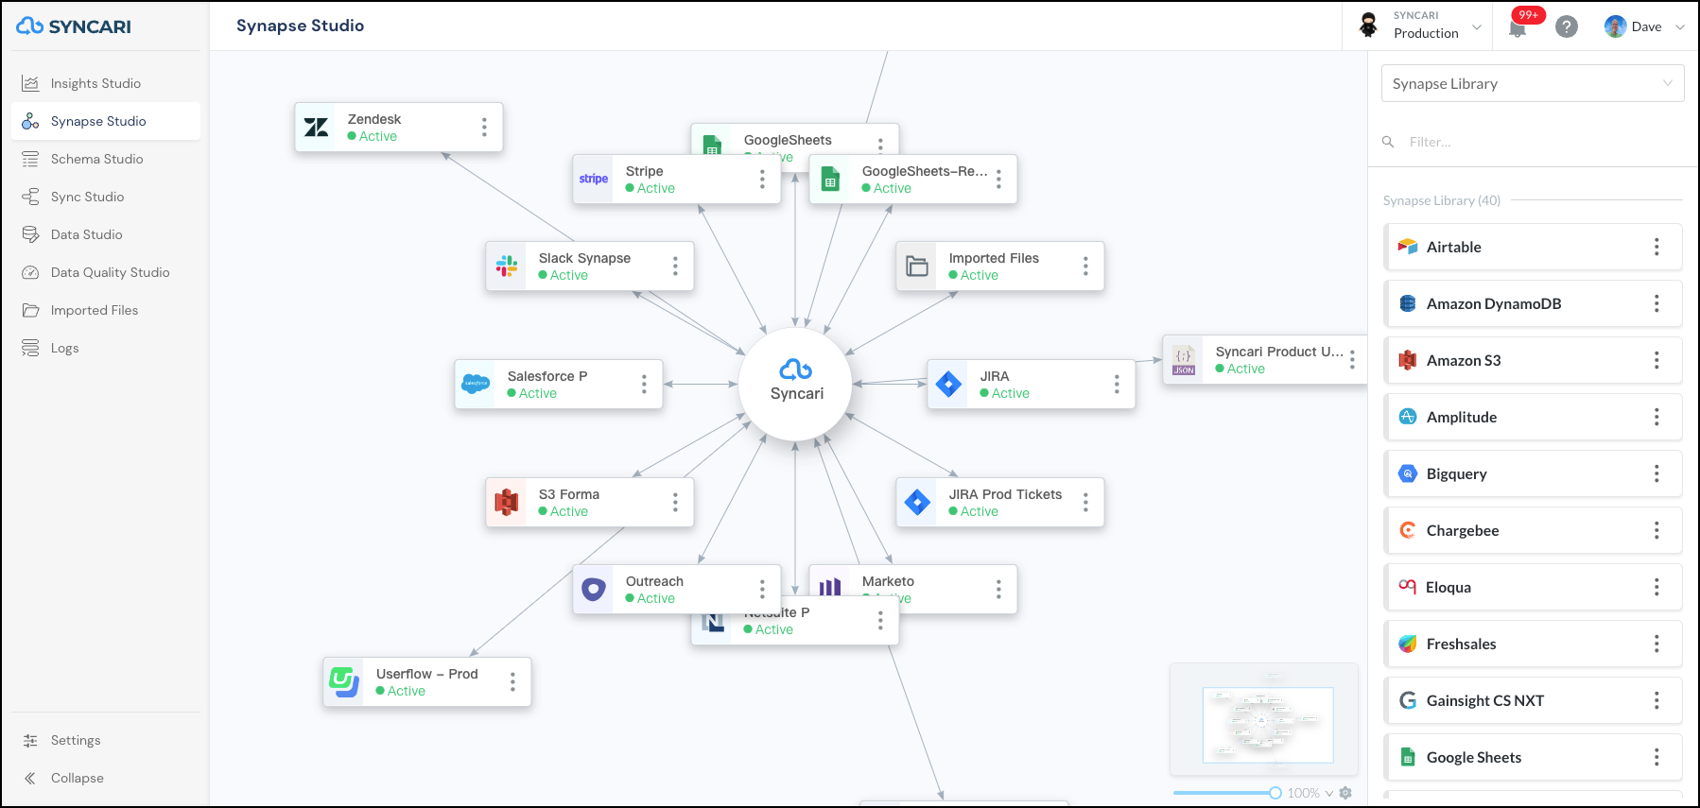Select Airtable in Synapse Library
1700x808 pixels.
1533,247
